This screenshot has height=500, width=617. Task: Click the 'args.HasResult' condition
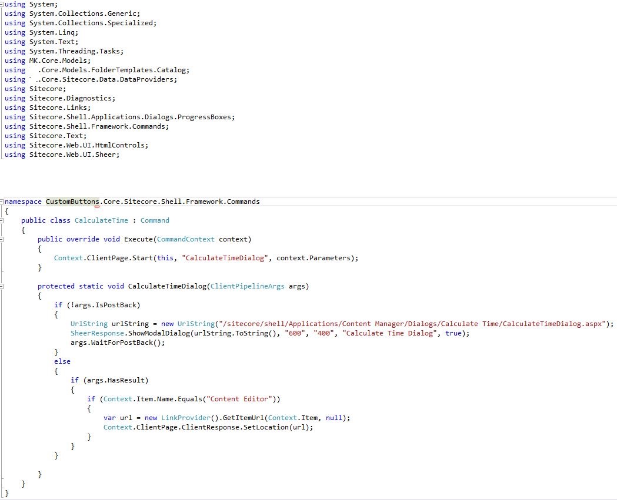click(116, 381)
